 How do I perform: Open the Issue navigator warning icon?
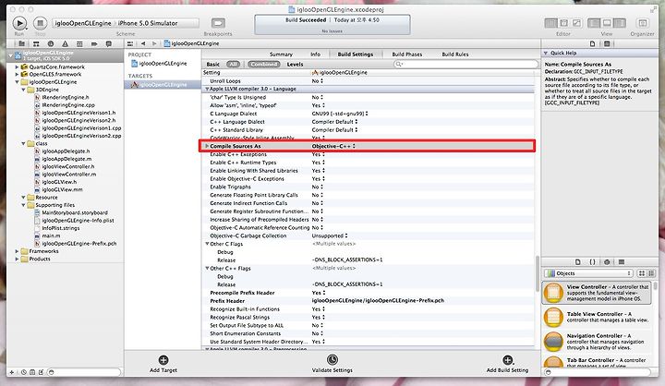coord(65,43)
